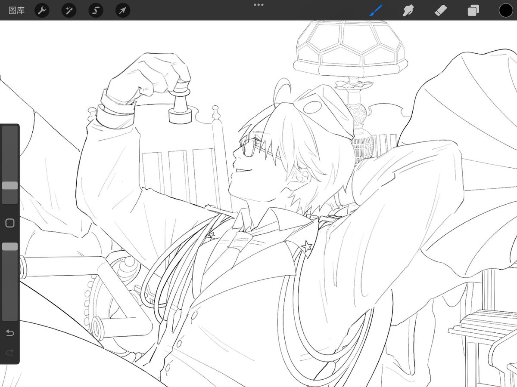Screen dimensions: 517x387
Task: Select the Transform arrow tool
Action: pos(123,10)
